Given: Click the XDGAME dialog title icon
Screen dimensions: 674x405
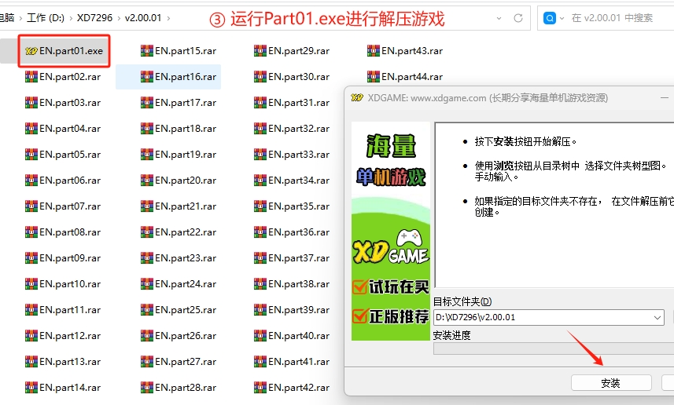Looking at the screenshot, I should coord(356,98).
